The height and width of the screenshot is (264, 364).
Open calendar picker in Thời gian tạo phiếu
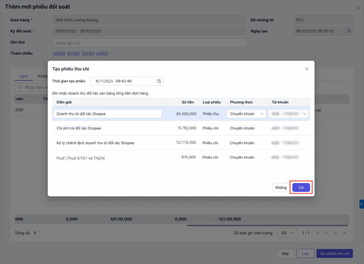click(x=159, y=81)
